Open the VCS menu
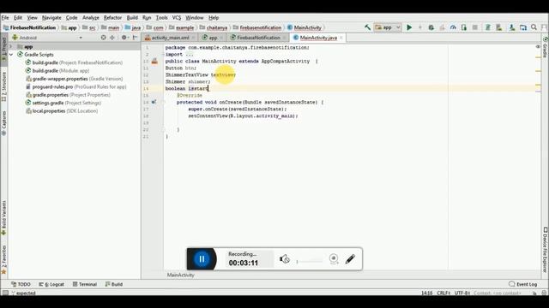The width and height of the screenshot is (549, 308). (x=177, y=17)
